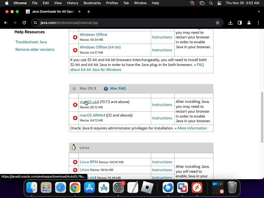The width and height of the screenshot is (264, 198).
Task: Open the File menu
Action: tap(35, 3)
